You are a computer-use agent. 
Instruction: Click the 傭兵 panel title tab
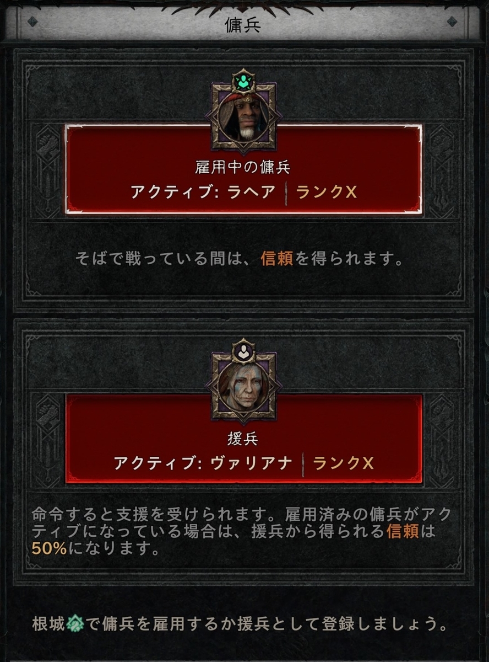coord(244,24)
